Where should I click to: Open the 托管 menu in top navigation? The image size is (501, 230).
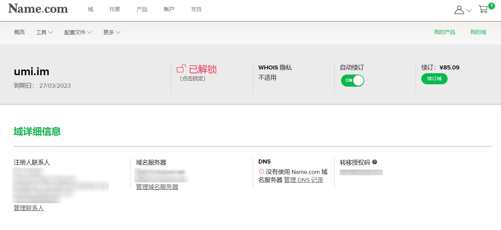(115, 9)
